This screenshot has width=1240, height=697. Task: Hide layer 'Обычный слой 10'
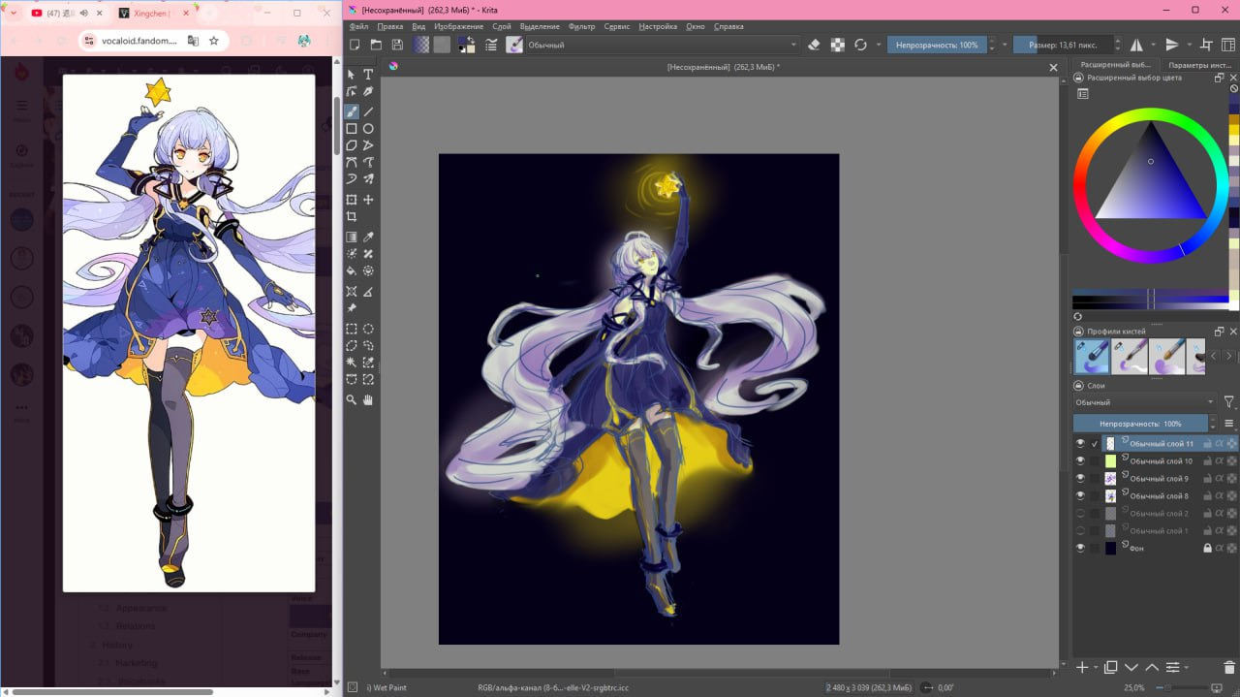[1080, 461]
